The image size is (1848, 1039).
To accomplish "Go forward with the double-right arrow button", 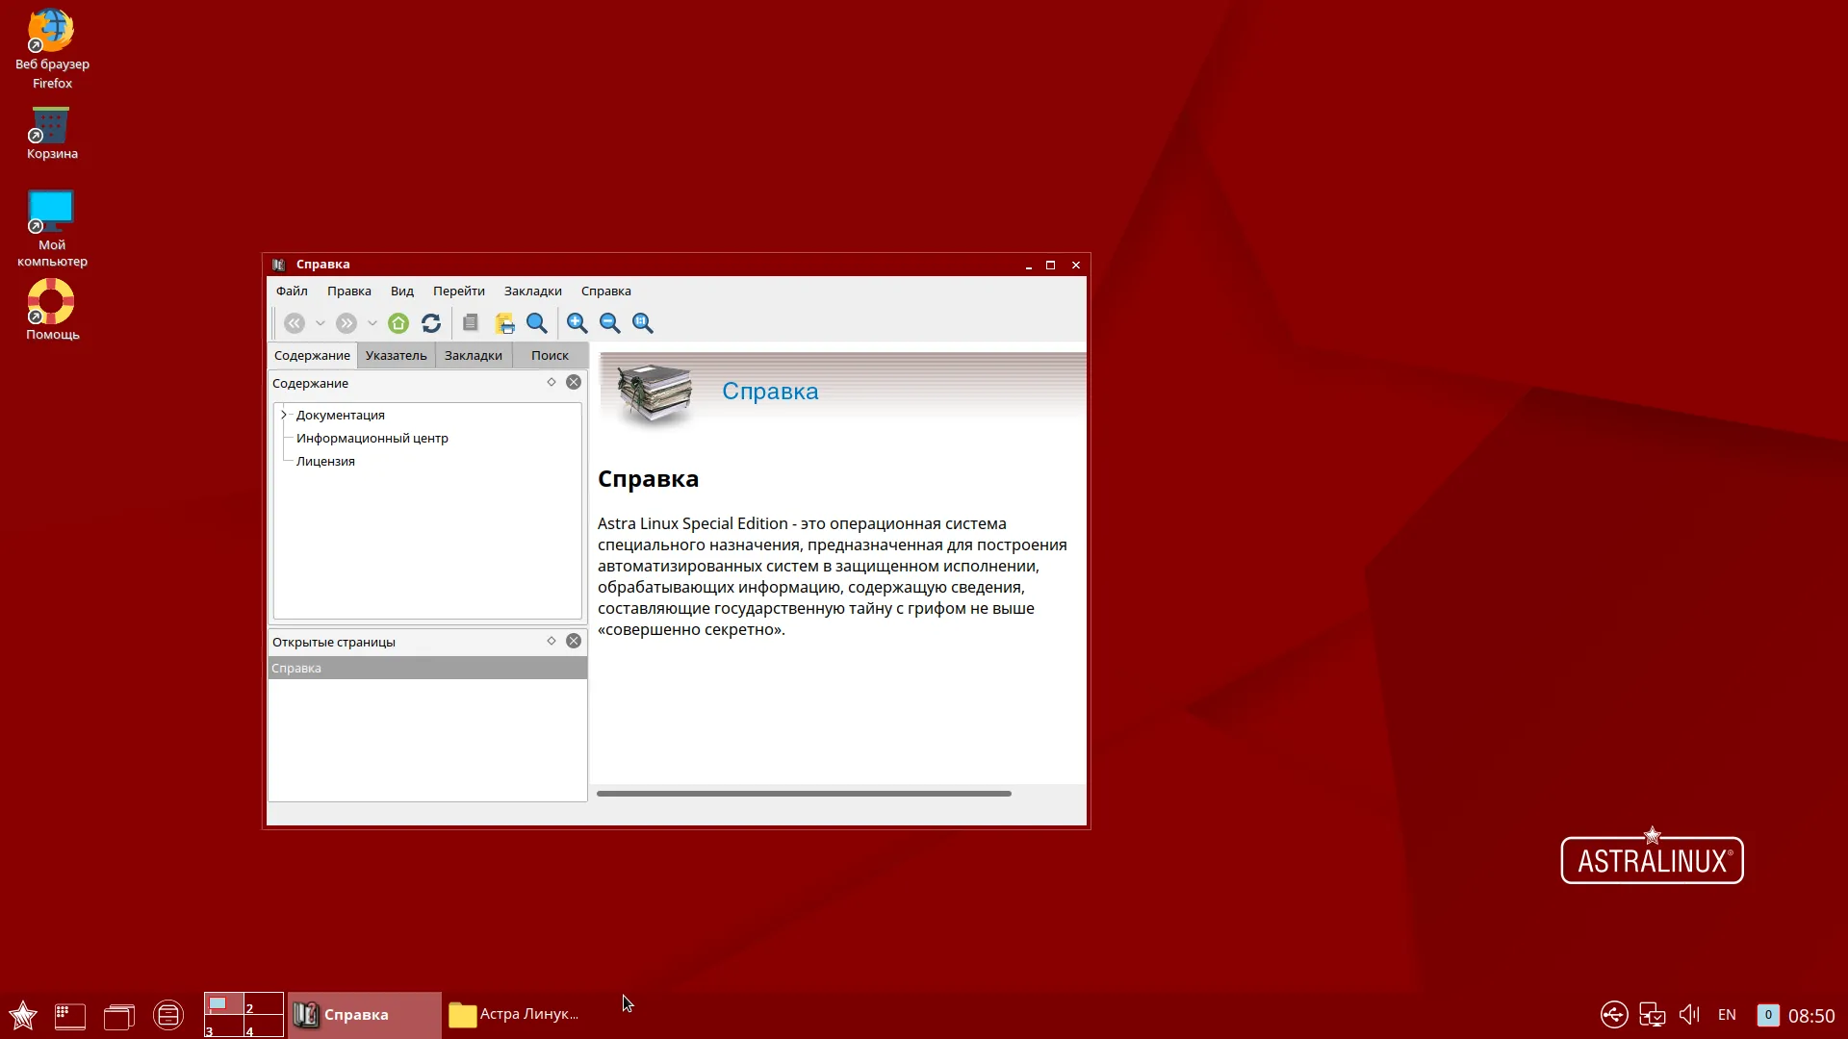I will click(x=346, y=323).
